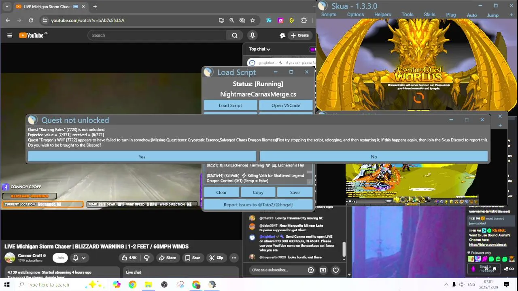
Task: Share the livestream video
Action: [167, 257]
